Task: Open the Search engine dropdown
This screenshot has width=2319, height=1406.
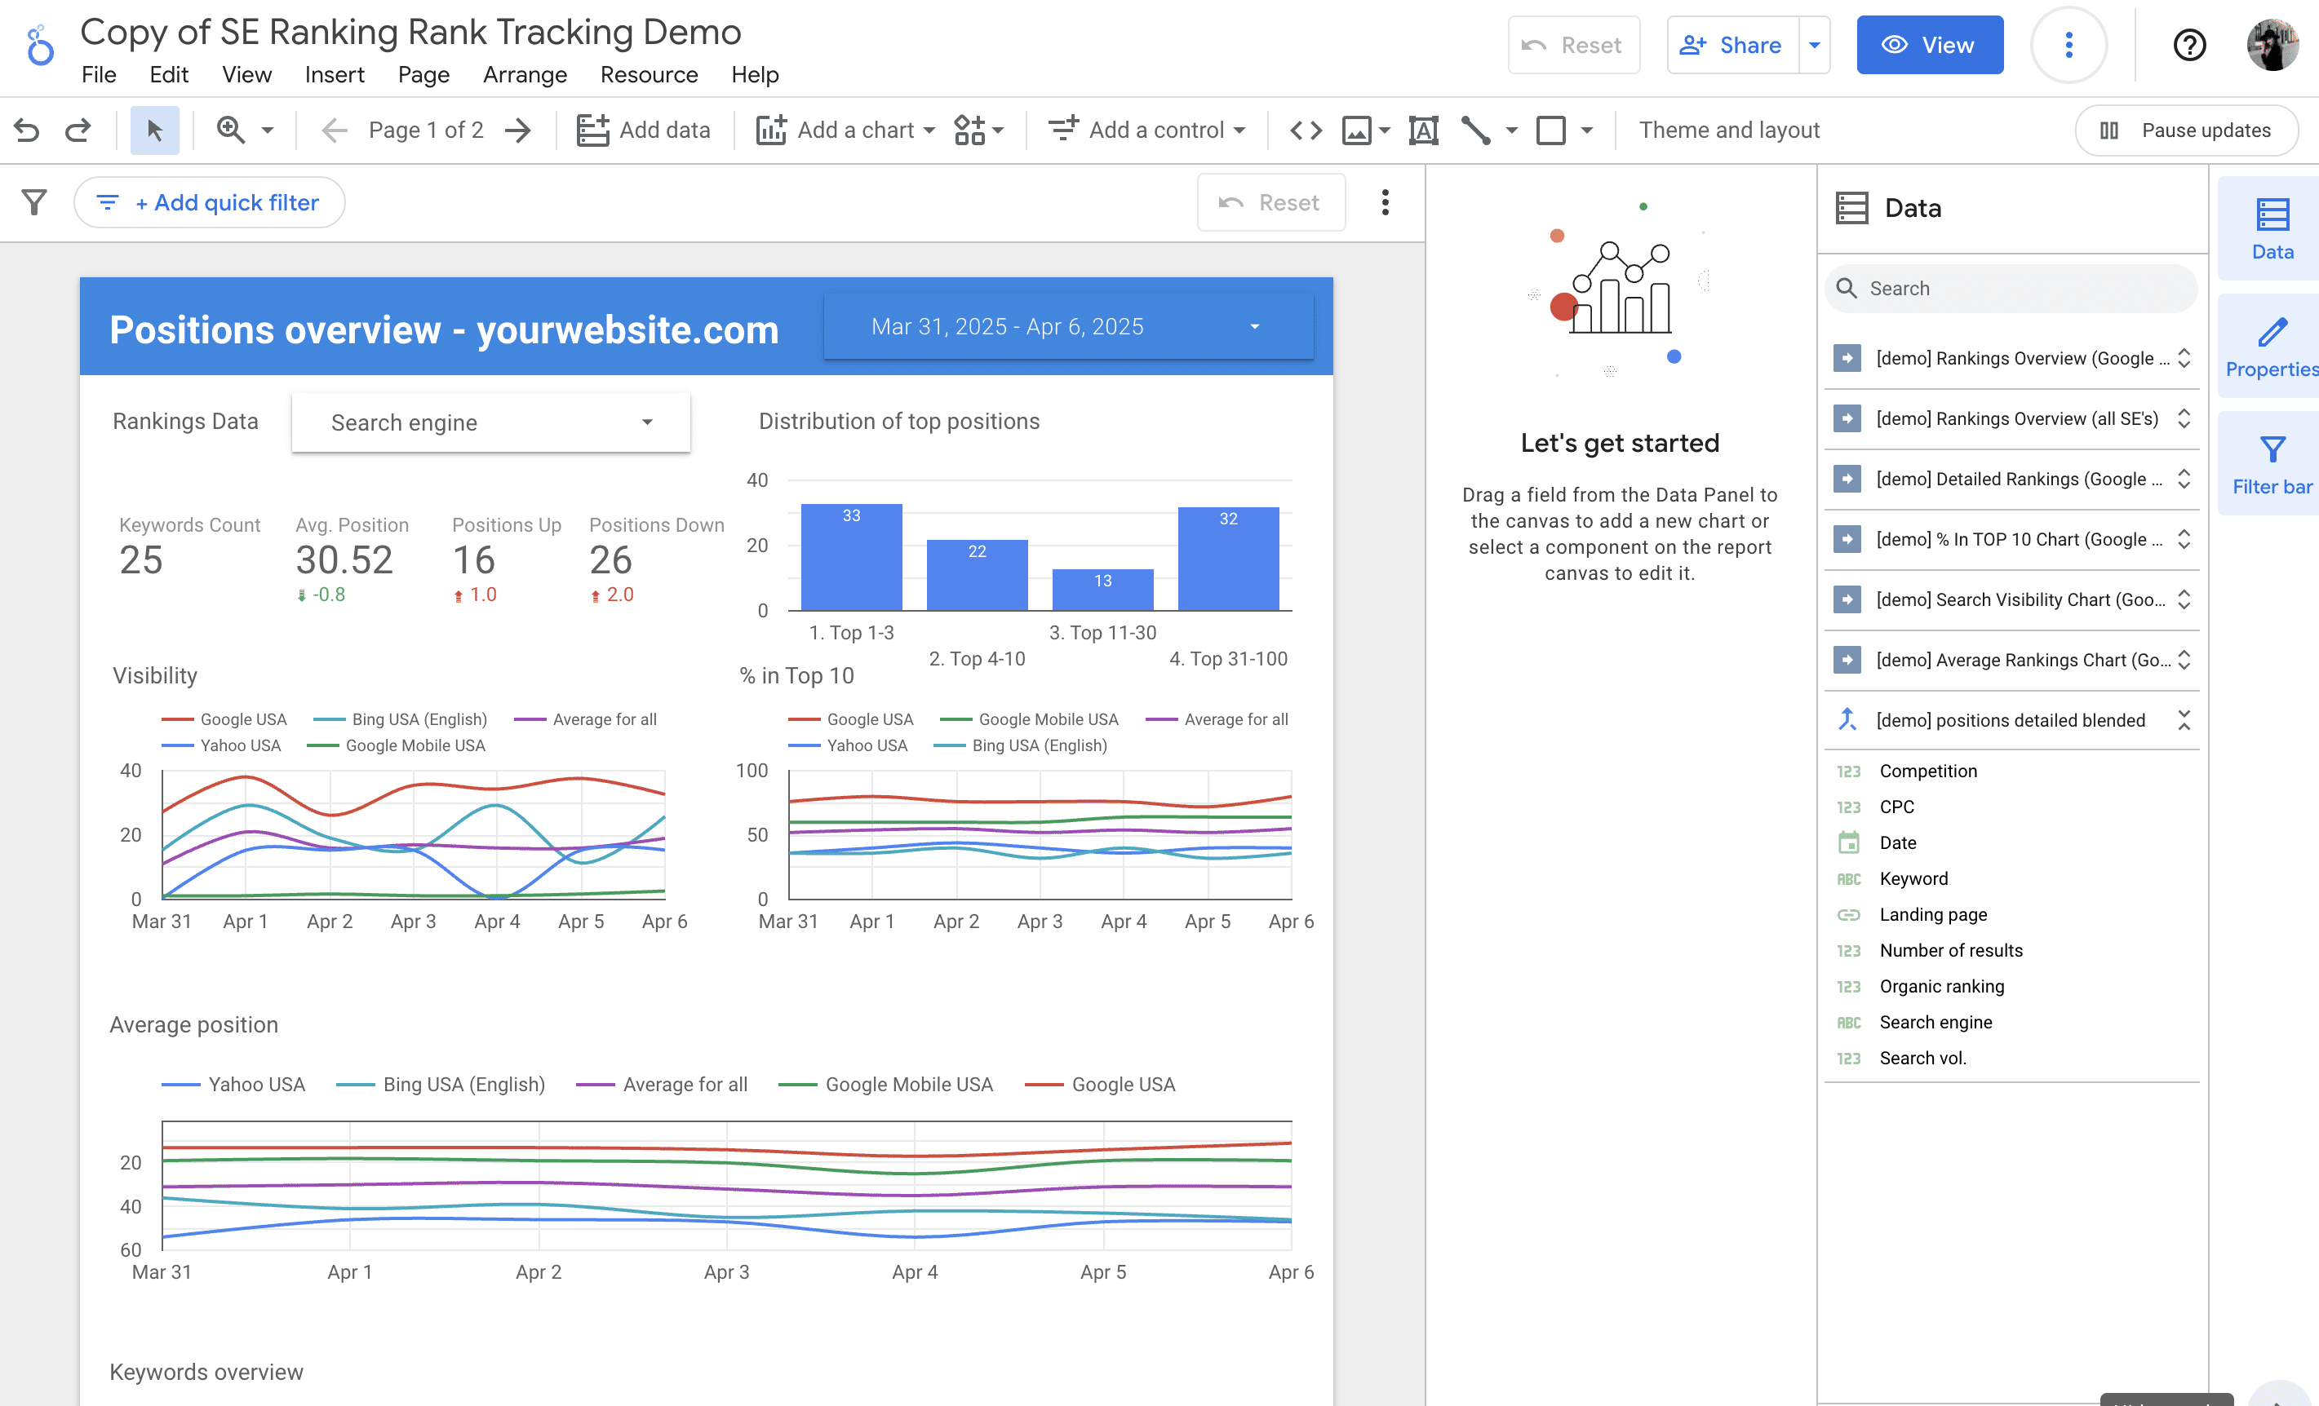Action: [x=490, y=422]
